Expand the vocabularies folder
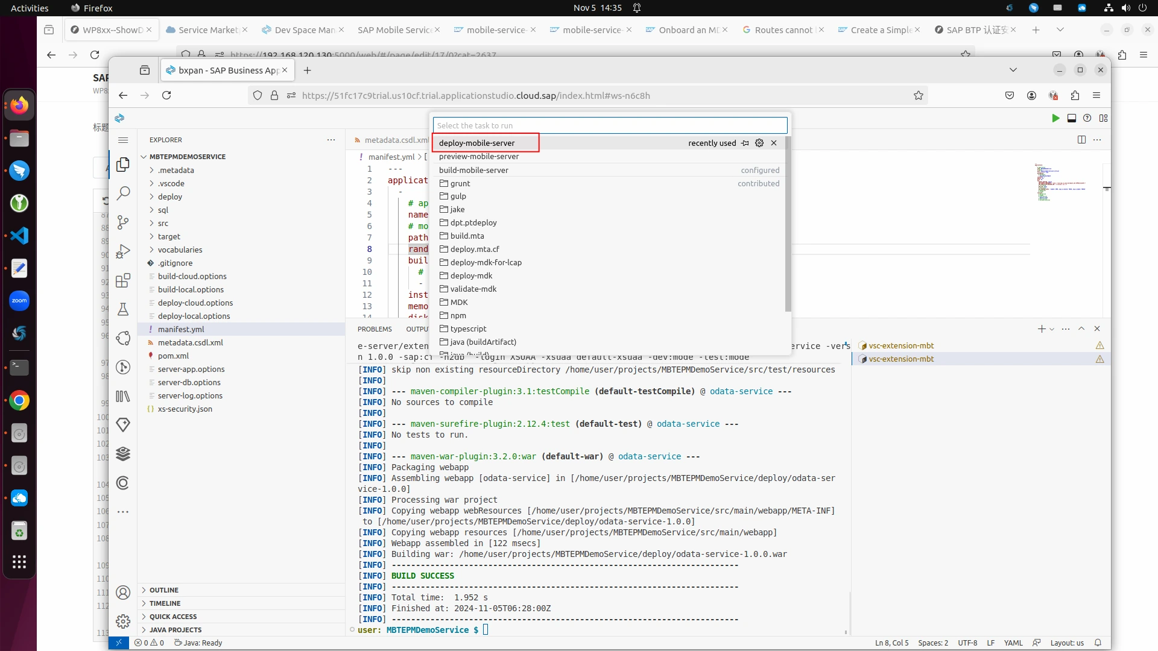The image size is (1158, 651). (241, 250)
